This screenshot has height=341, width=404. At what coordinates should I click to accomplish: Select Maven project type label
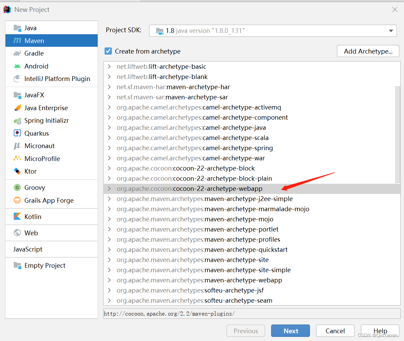tap(34, 41)
